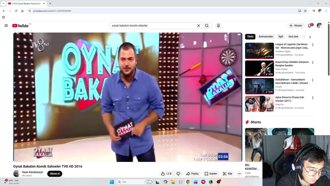Open Windows Start menu
Screen dimensions: 330x186
pos(112,182)
